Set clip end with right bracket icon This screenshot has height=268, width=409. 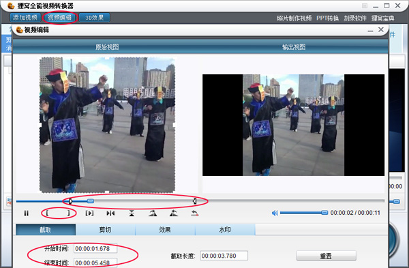tap(69, 213)
